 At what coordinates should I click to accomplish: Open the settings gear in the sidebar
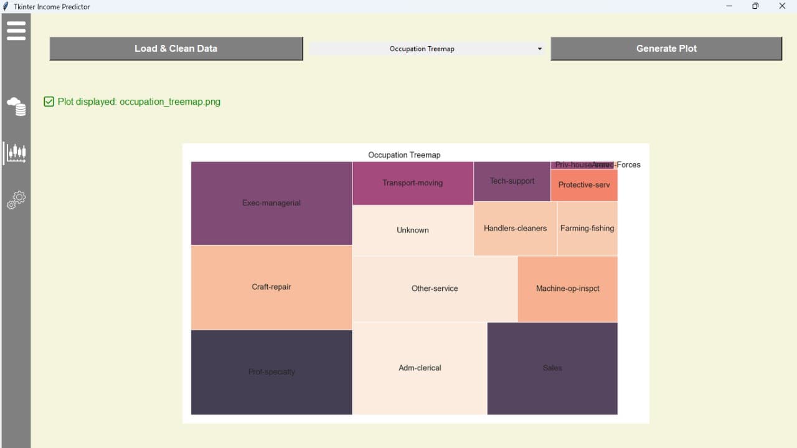pos(16,199)
